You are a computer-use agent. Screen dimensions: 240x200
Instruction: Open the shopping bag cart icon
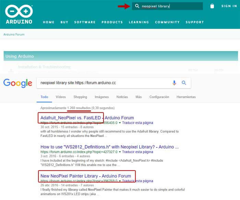[212, 6]
